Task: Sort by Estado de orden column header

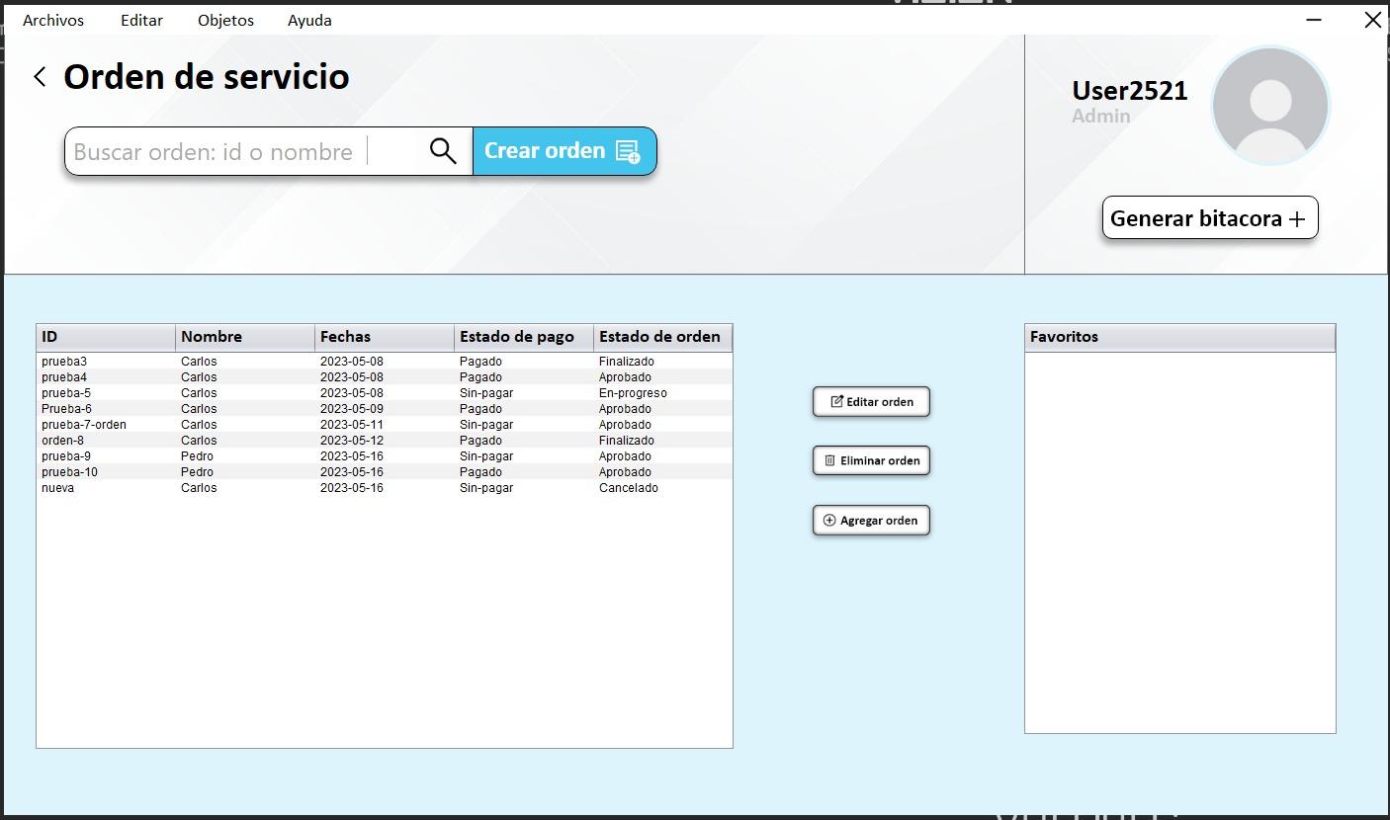Action: (x=663, y=337)
